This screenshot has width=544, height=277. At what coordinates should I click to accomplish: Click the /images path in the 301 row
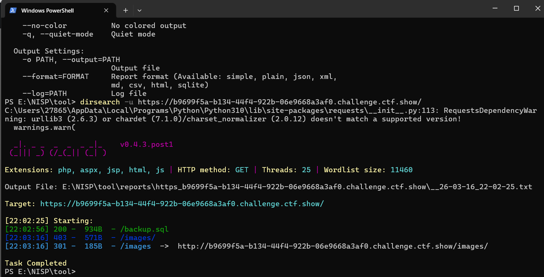pyautogui.click(x=135, y=246)
